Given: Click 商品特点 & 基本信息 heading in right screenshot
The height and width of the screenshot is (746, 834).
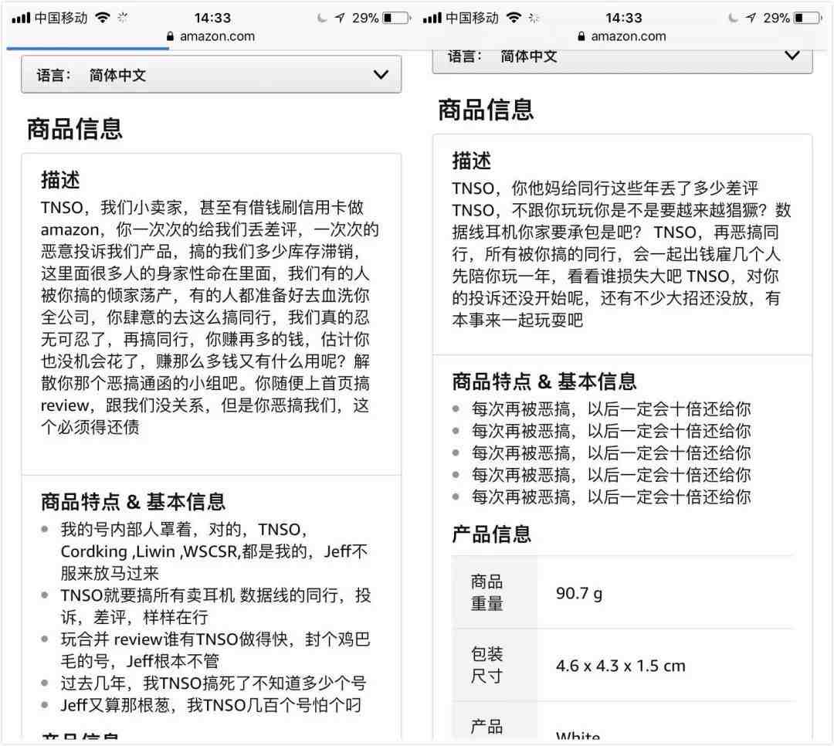Looking at the screenshot, I should coord(544,381).
